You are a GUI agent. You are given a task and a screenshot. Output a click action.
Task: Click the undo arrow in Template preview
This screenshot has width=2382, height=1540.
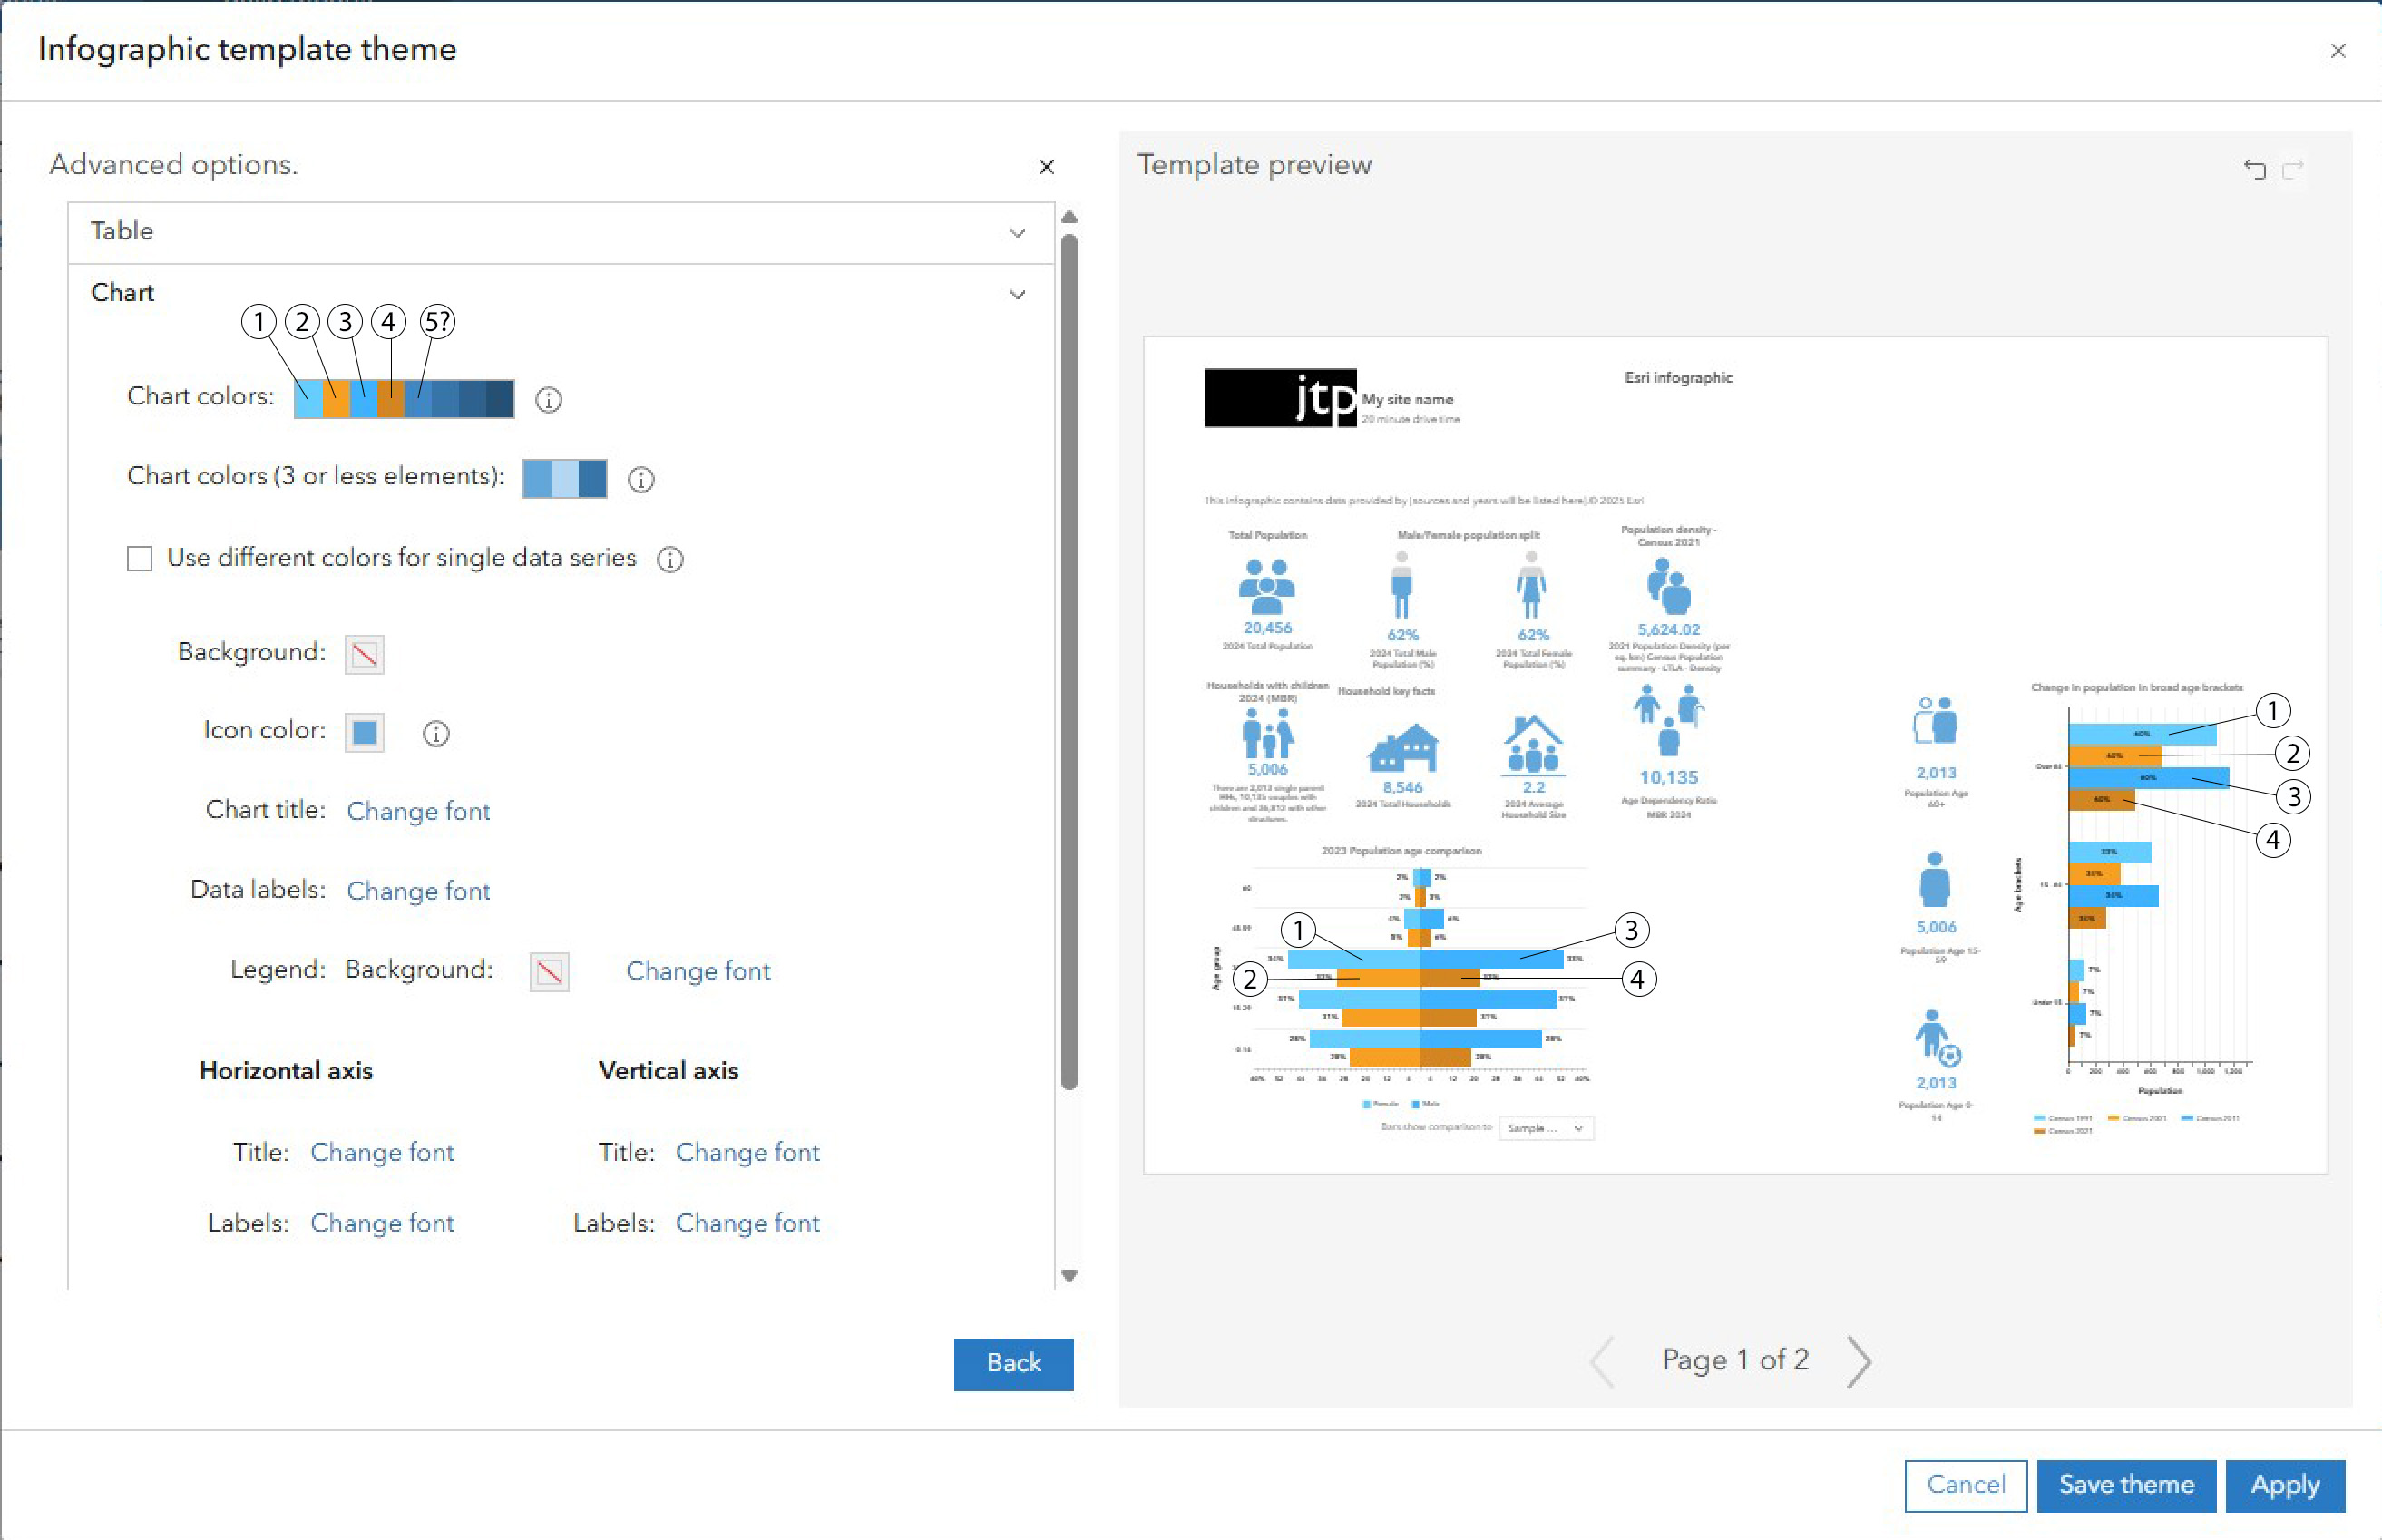(2254, 168)
